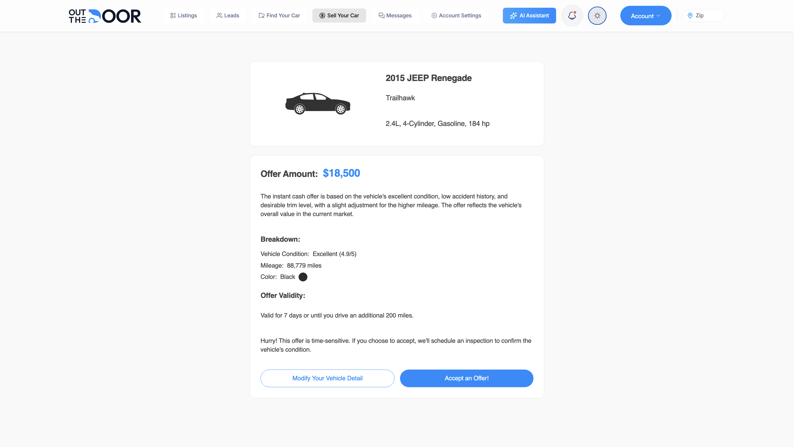The height and width of the screenshot is (447, 794).
Task: Navigate to the Leads menu item
Action: click(x=228, y=15)
